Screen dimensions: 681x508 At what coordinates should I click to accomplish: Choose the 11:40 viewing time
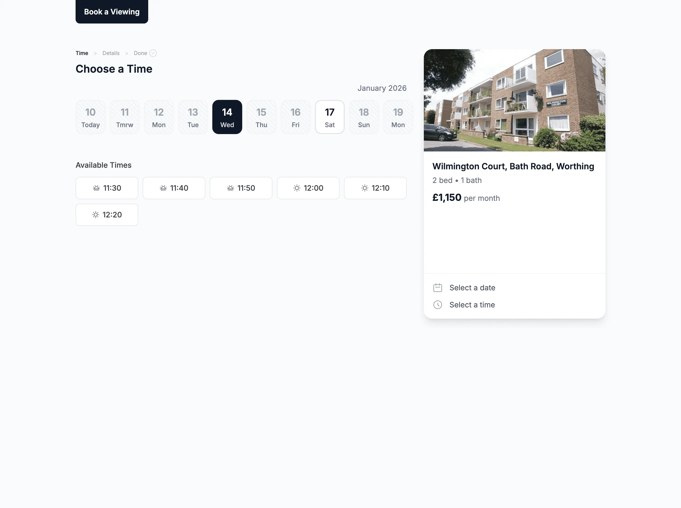click(174, 188)
